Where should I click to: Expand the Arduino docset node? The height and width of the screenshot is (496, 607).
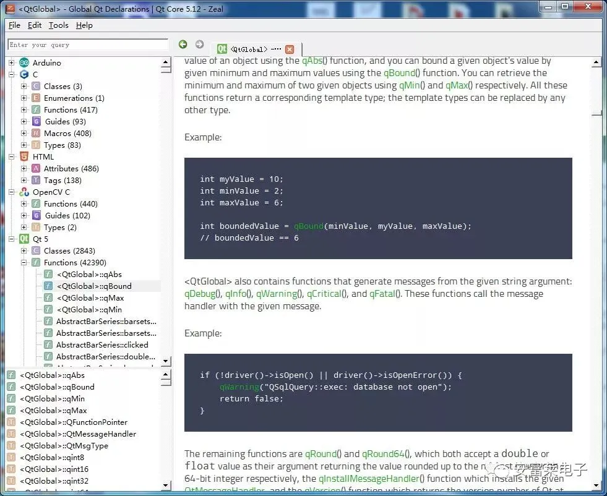[x=12, y=62]
